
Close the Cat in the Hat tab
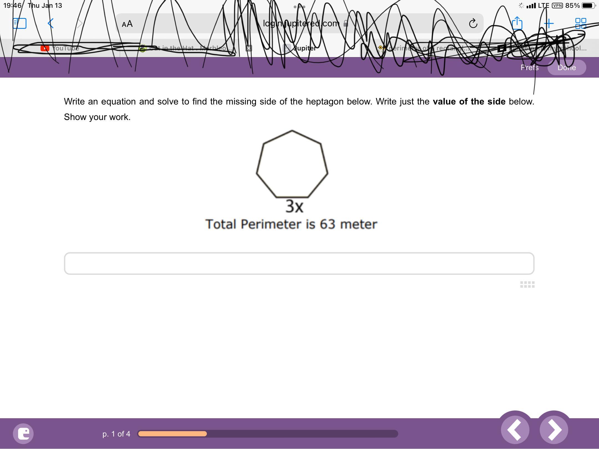(248, 48)
